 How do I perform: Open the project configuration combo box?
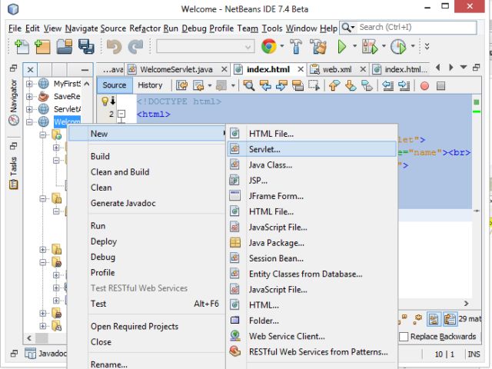coord(205,47)
